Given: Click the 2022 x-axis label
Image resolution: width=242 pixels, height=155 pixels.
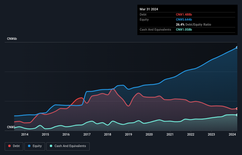Looking at the screenshot, I should (x=191, y=134).
